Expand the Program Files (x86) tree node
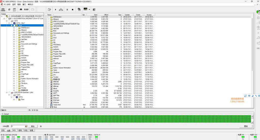 [14, 65]
